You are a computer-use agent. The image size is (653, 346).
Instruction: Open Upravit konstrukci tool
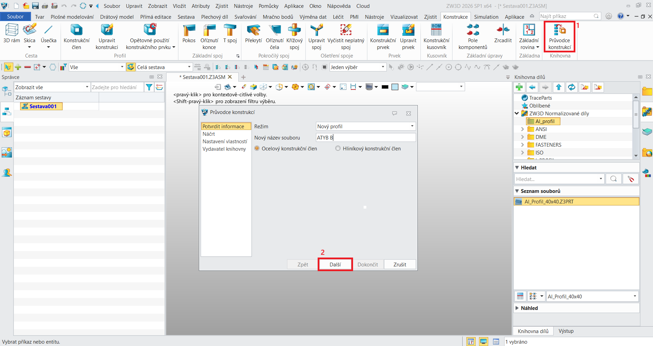coord(107,37)
